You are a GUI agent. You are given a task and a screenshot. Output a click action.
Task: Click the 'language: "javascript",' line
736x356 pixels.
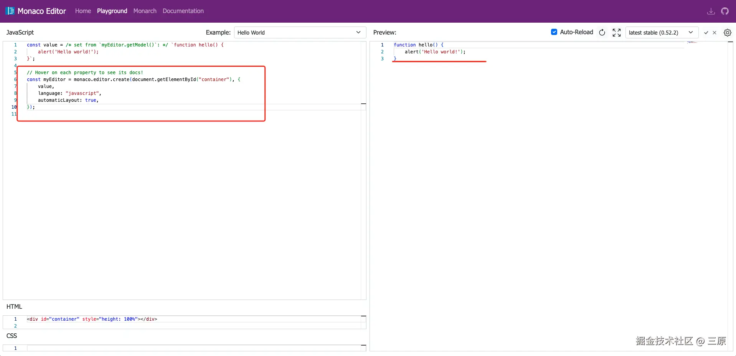pyautogui.click(x=69, y=93)
